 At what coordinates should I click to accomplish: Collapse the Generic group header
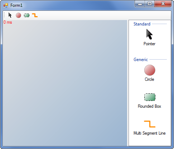141,60
